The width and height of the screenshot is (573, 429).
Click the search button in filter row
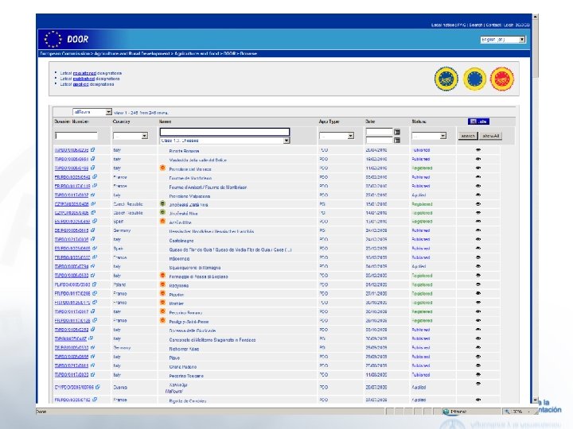468,136
